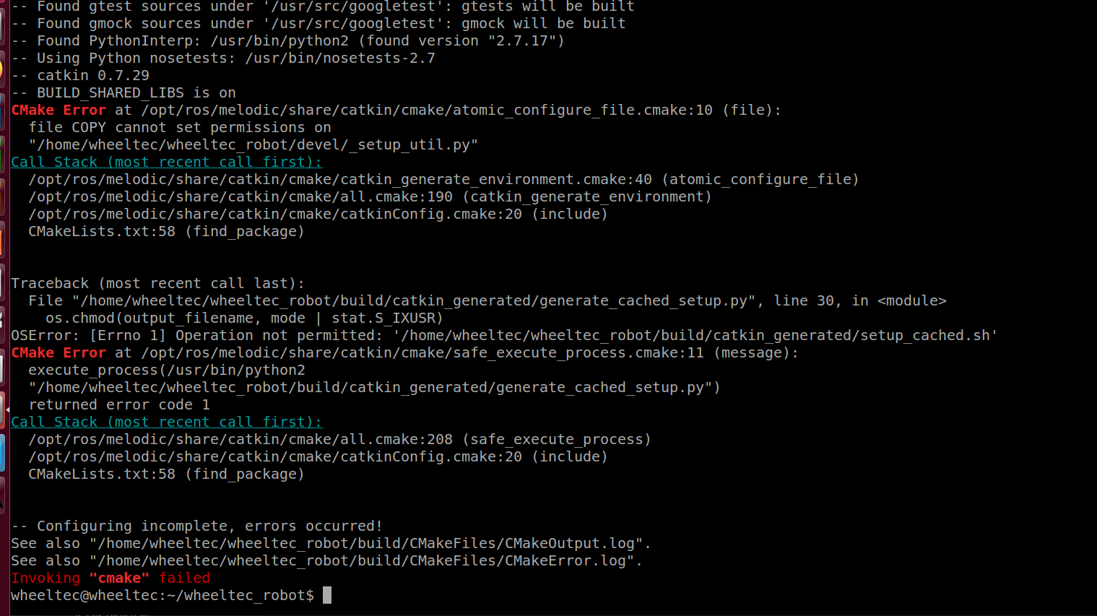
Task: Click the orange icon at the dock's top
Action: tap(2, 70)
